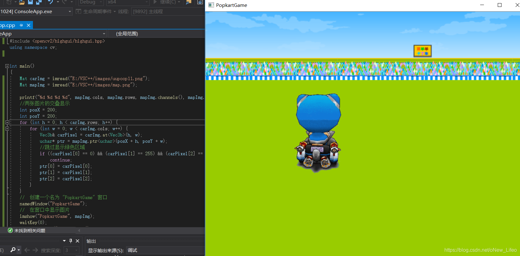Click the text using namespace cv;

pos(33,48)
